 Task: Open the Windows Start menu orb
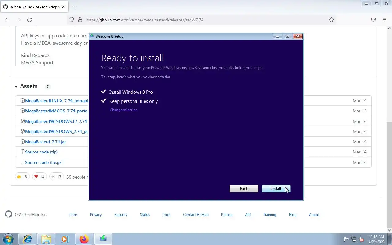(x=8, y=239)
